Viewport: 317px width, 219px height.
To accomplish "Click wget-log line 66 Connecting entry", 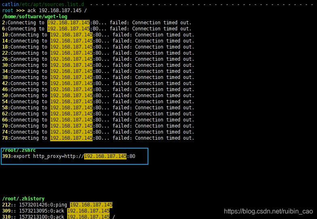I will click(98, 120).
